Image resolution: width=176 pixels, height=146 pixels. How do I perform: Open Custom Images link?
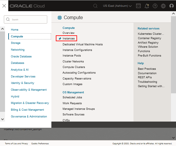point(72,84)
